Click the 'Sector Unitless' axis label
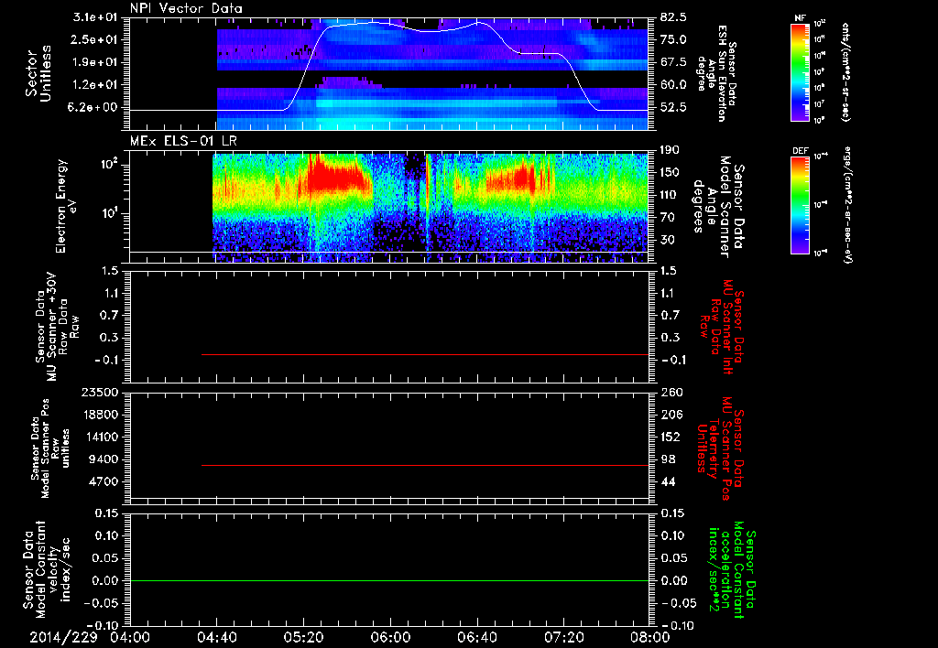 pos(38,73)
